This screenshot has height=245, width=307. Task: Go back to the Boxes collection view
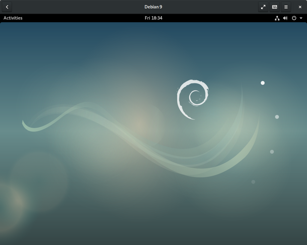(x=7, y=7)
